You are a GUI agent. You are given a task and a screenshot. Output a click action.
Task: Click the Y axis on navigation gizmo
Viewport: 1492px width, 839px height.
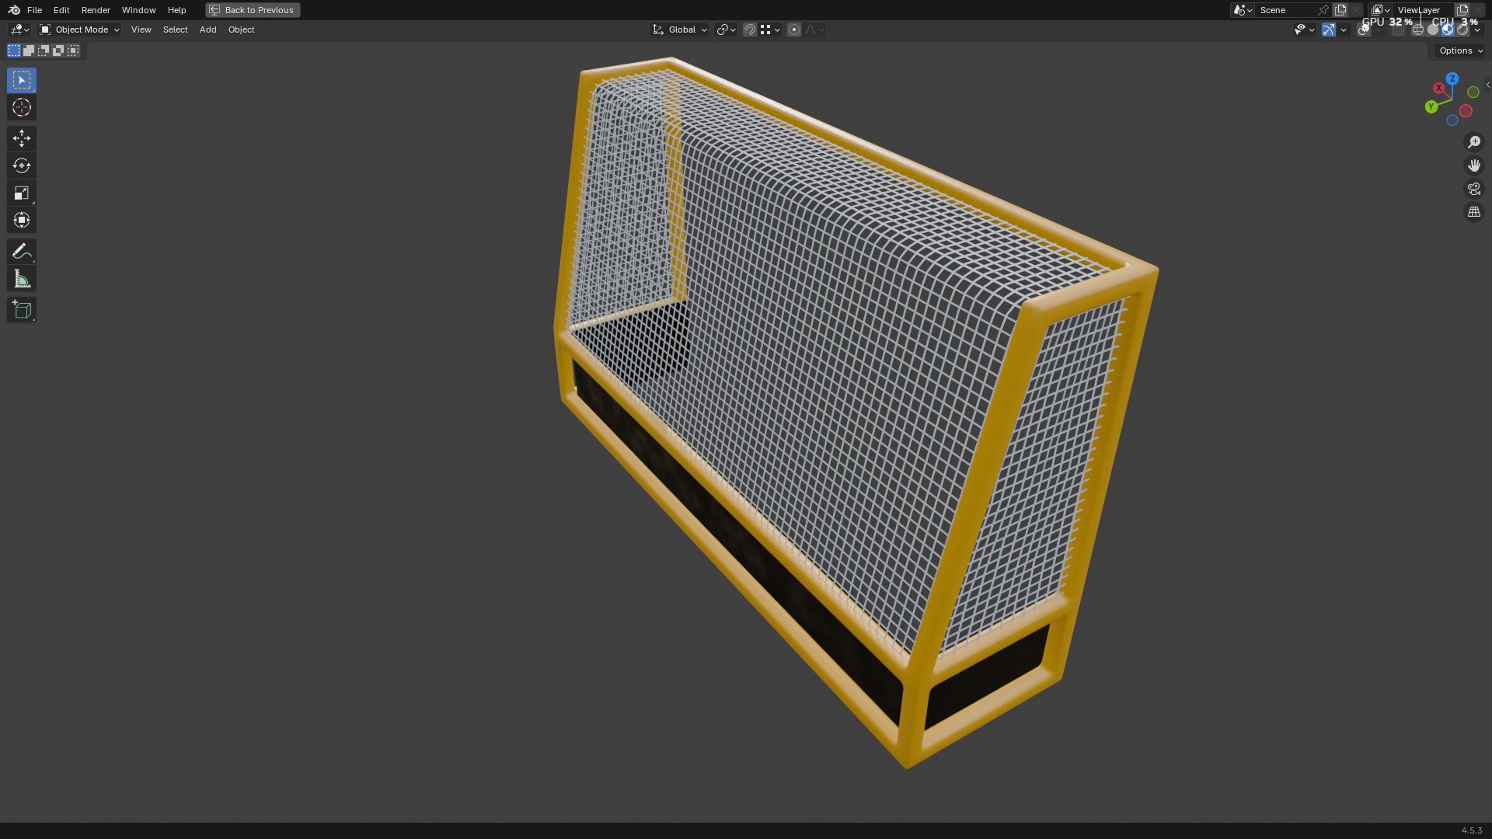pos(1431,106)
